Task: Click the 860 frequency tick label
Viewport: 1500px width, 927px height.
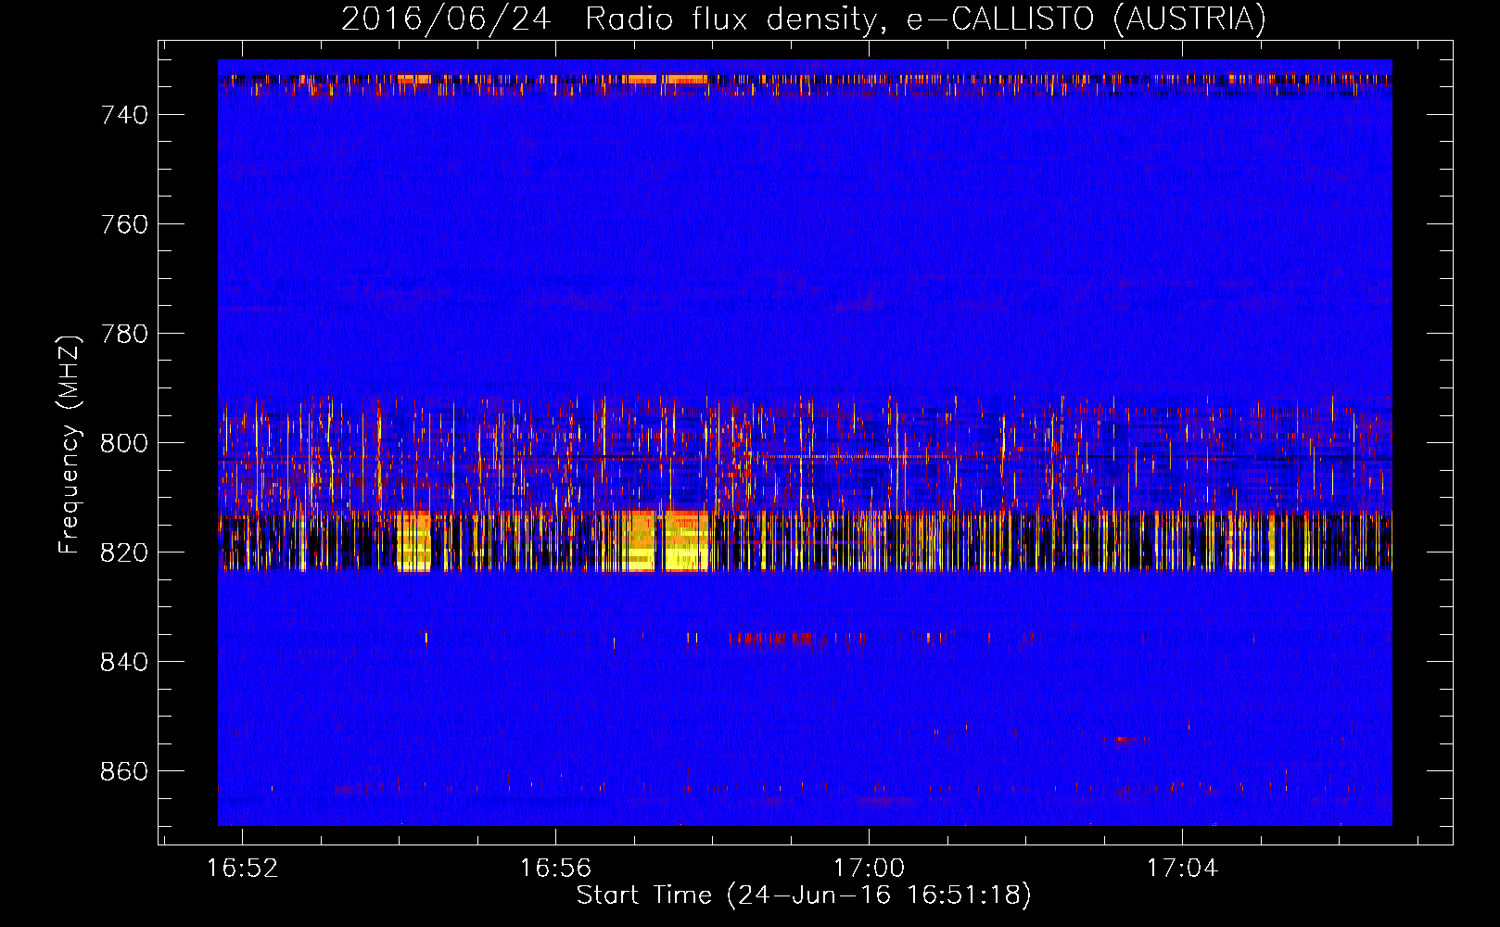Action: (x=124, y=771)
